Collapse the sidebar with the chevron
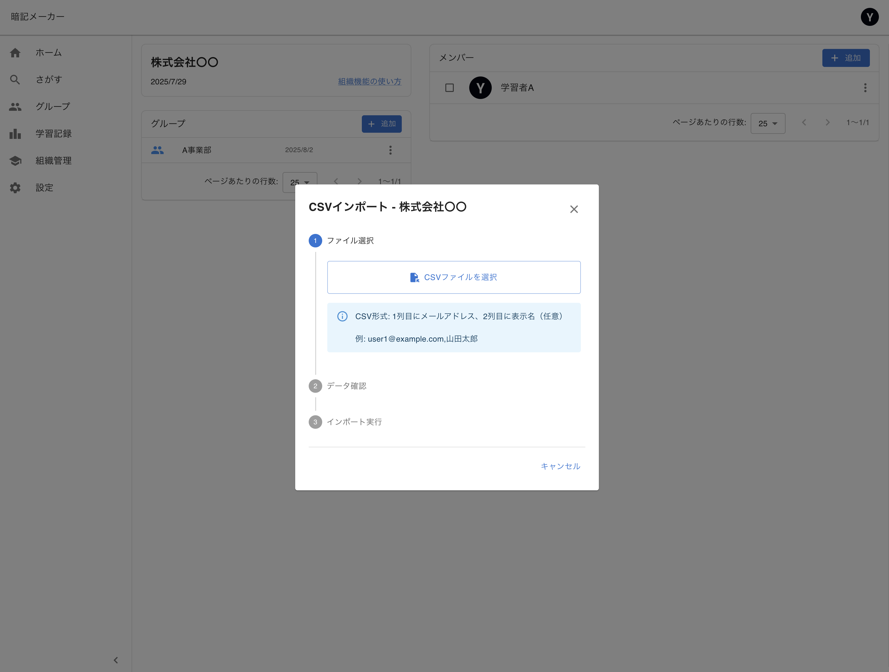This screenshot has width=889, height=672. point(116,660)
